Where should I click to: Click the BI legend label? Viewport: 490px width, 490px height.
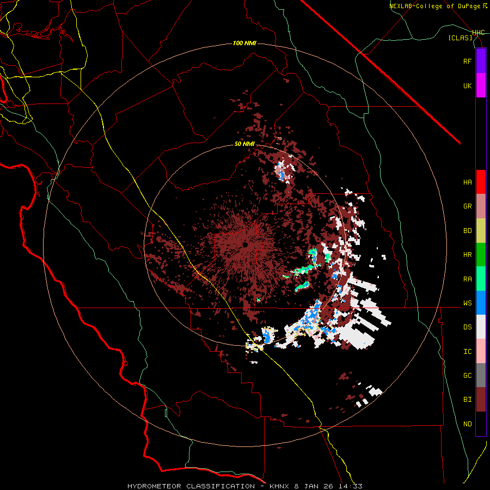pos(467,400)
